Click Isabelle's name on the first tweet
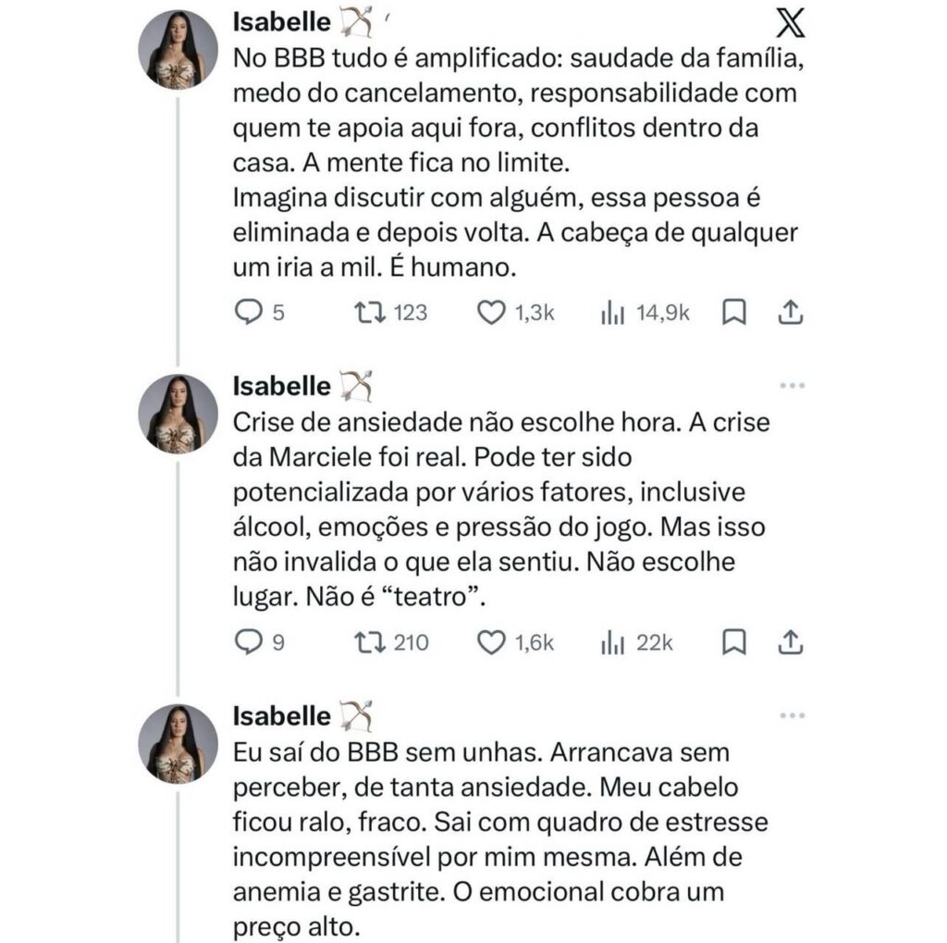947x943 pixels. pyautogui.click(x=281, y=20)
